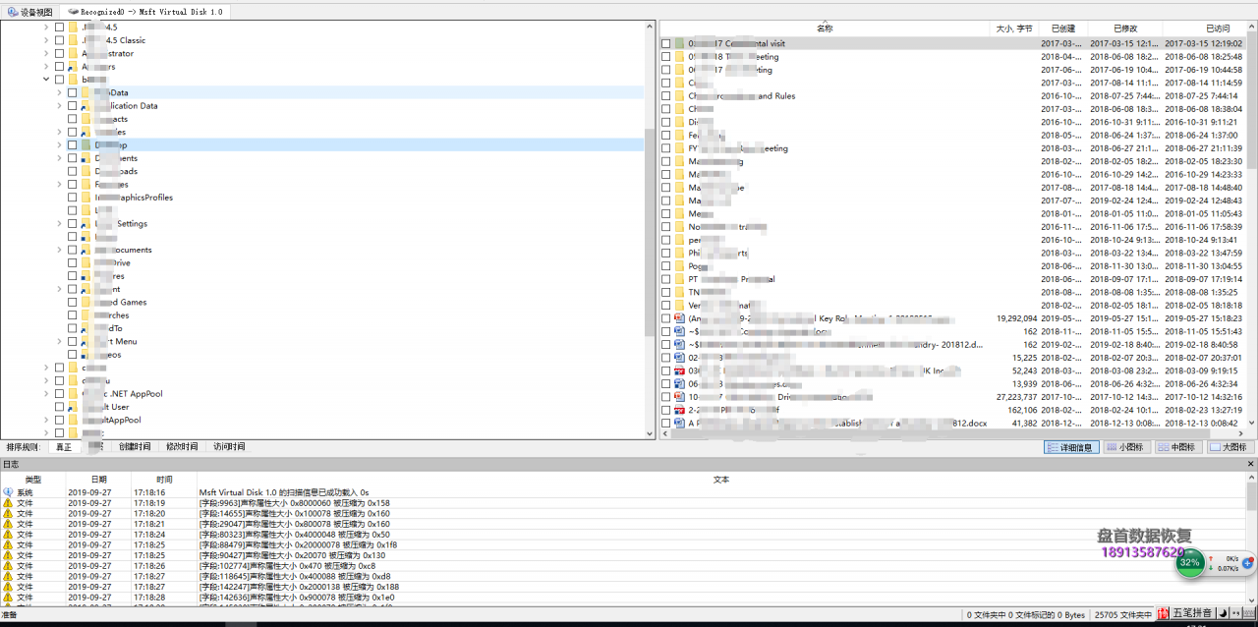Expand the Start Menu folder node

(x=59, y=342)
